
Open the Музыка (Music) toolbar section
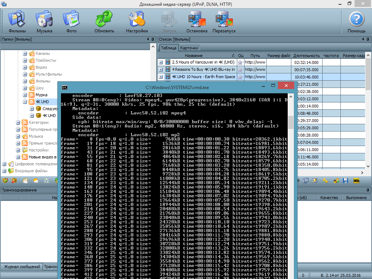coord(44,21)
